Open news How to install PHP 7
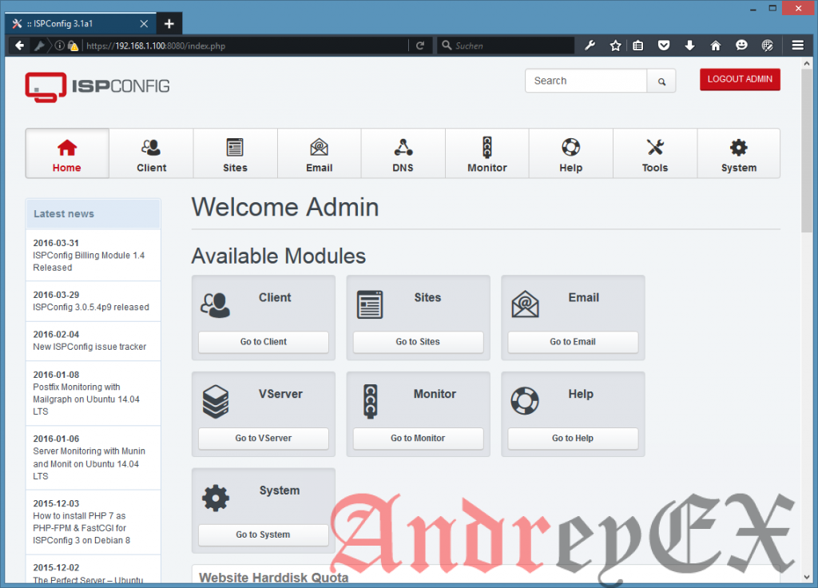Screen dimensions: 818x588 coord(81,528)
